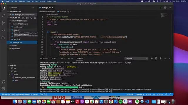Open Photoshop from the Dock
The image size is (188, 105).
pyautogui.click(x=125, y=101)
